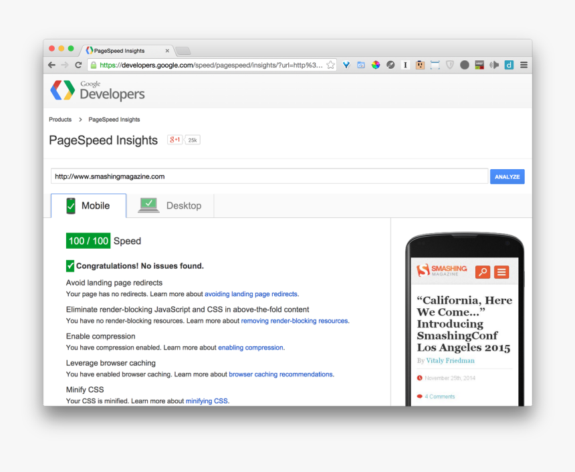Open a new browser tab
This screenshot has width=575, height=472.
183,51
